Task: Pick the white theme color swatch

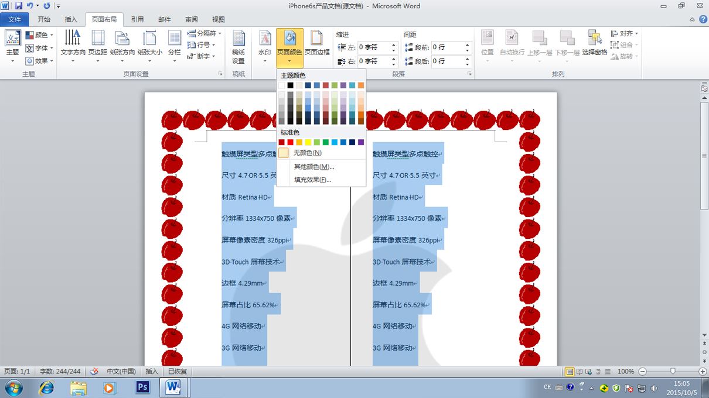Action: click(282, 85)
